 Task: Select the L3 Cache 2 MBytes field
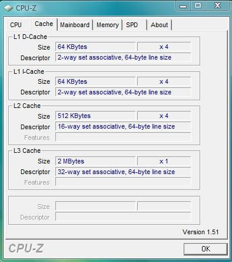95,161
